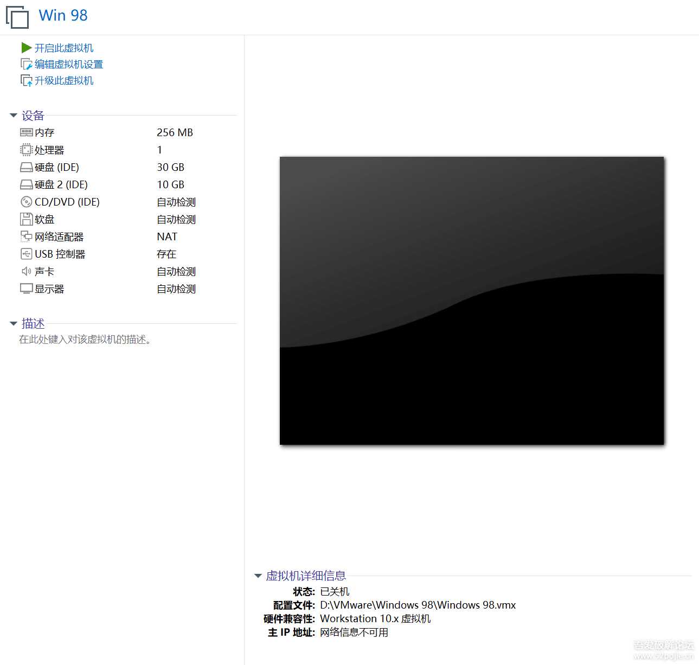
Task: Click 开启此虚拟机 to start the VM
Action: [x=64, y=48]
